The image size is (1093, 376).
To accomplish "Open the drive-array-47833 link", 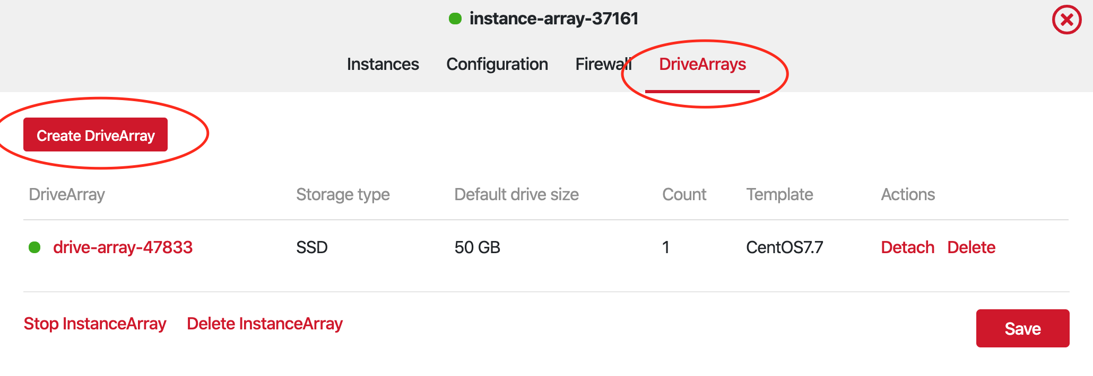I will coord(123,247).
